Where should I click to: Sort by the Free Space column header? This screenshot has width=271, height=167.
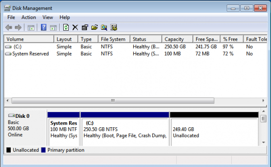click(206, 39)
